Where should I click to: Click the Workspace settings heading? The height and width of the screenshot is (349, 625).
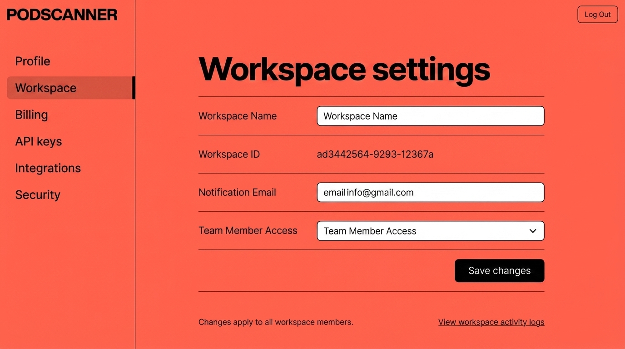click(344, 69)
